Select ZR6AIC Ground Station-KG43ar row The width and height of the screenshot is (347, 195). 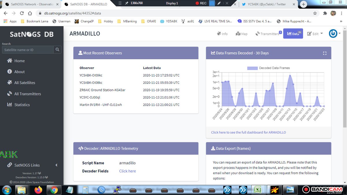pyautogui.click(x=136, y=90)
